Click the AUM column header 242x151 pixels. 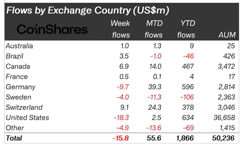[x=227, y=35]
